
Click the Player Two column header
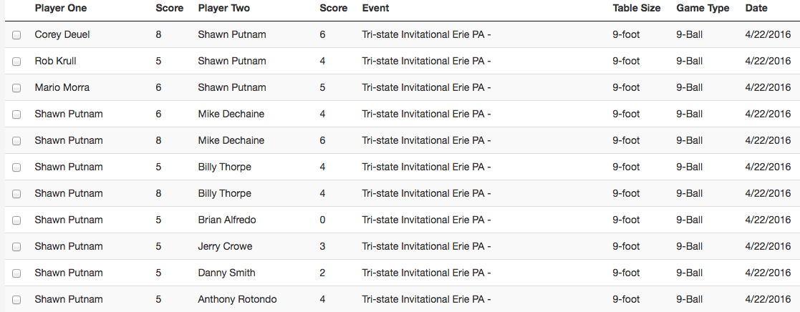coord(224,8)
